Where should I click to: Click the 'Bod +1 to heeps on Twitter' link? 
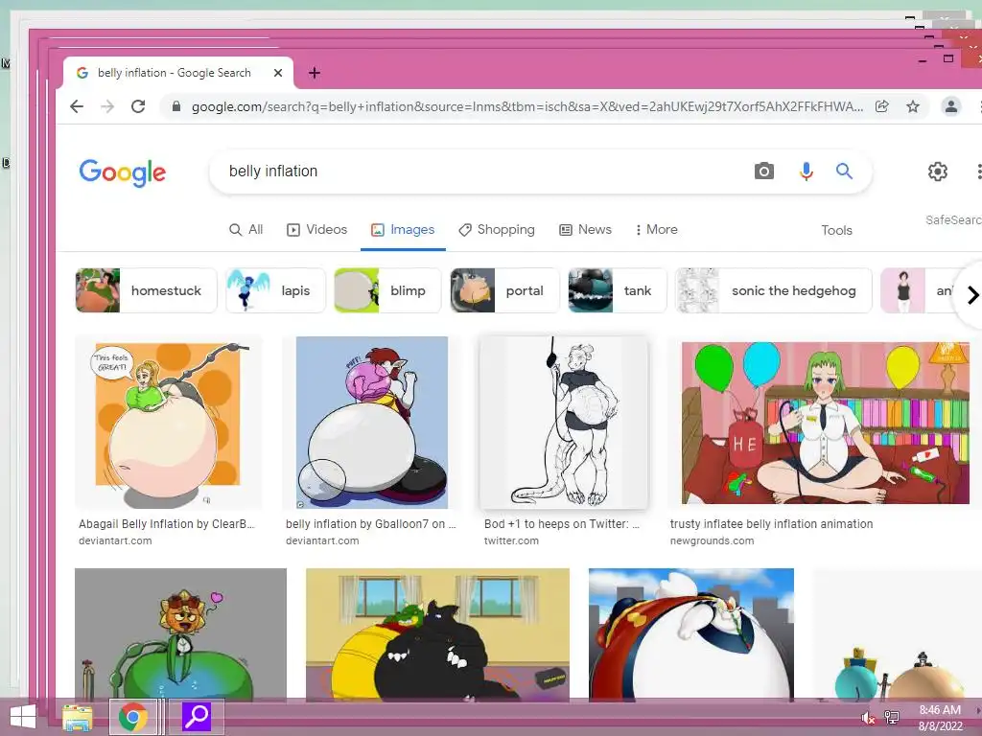pos(562,524)
